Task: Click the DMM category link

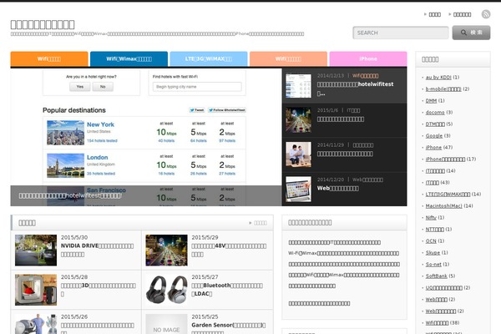Action: pyautogui.click(x=431, y=101)
